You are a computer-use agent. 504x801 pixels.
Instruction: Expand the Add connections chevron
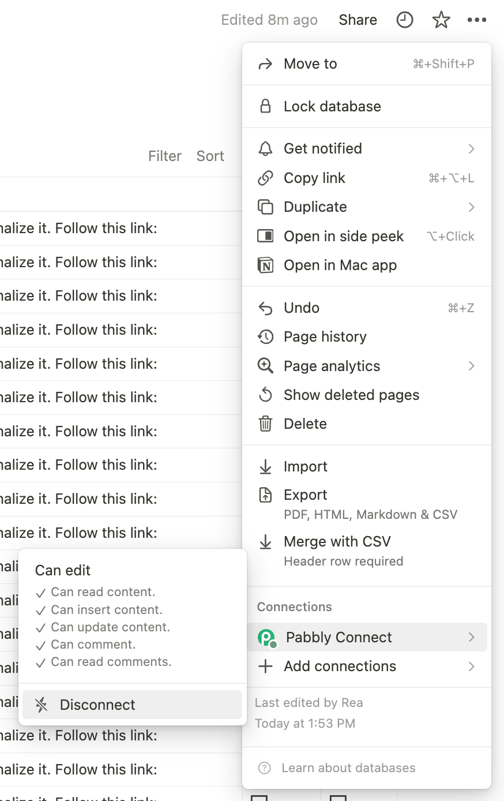click(x=472, y=667)
